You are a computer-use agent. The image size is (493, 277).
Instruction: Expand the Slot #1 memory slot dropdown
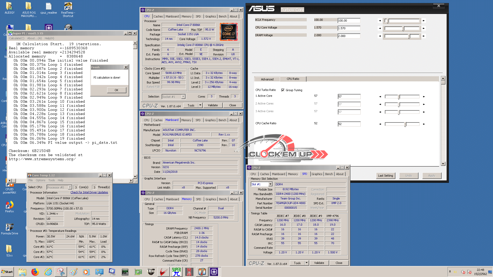[x=270, y=184]
